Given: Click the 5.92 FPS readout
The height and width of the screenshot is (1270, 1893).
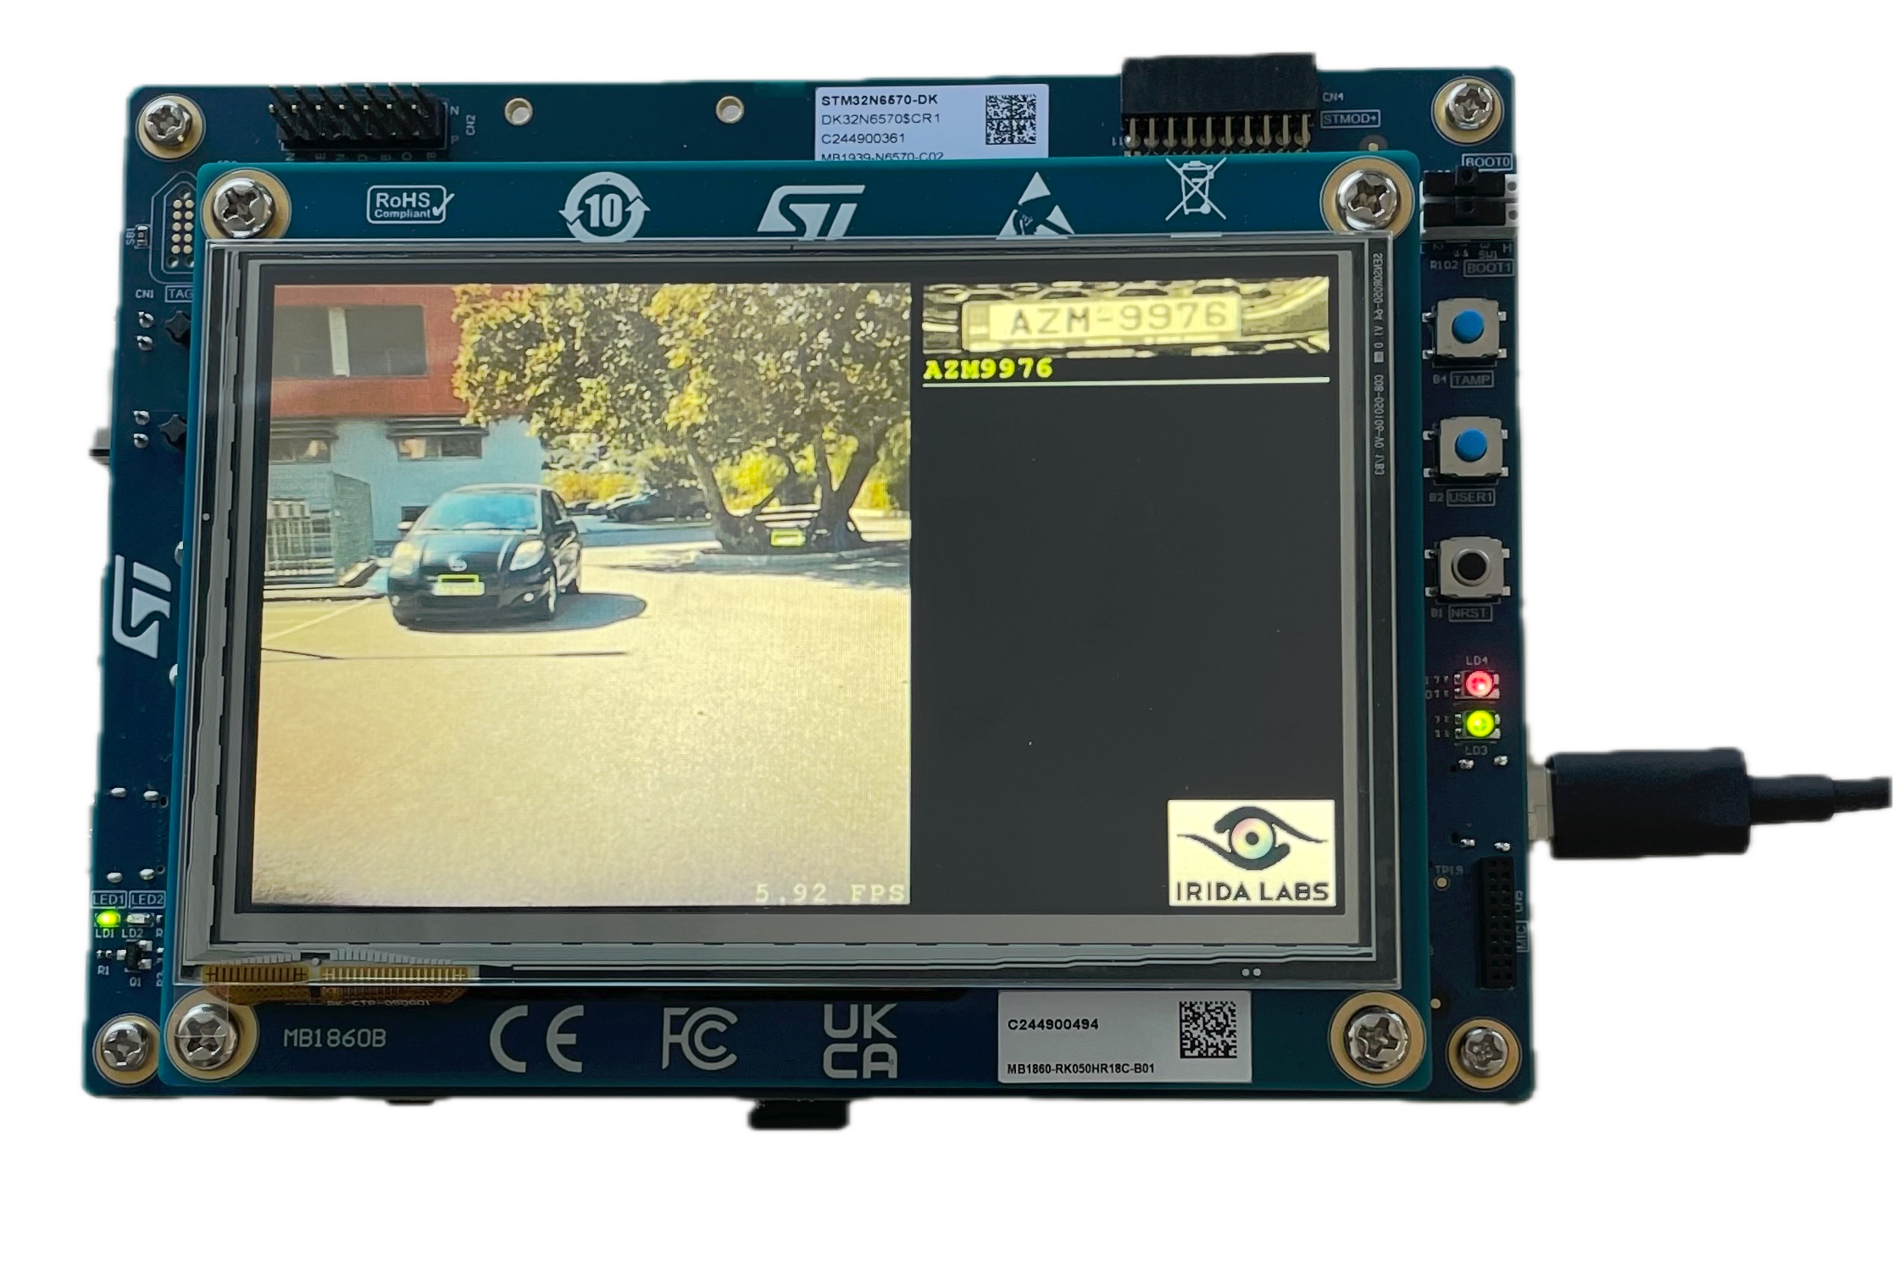Looking at the screenshot, I should coord(830,892).
